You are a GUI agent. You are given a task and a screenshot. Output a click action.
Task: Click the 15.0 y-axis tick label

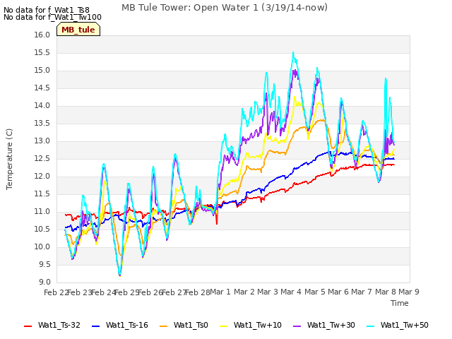(42, 71)
